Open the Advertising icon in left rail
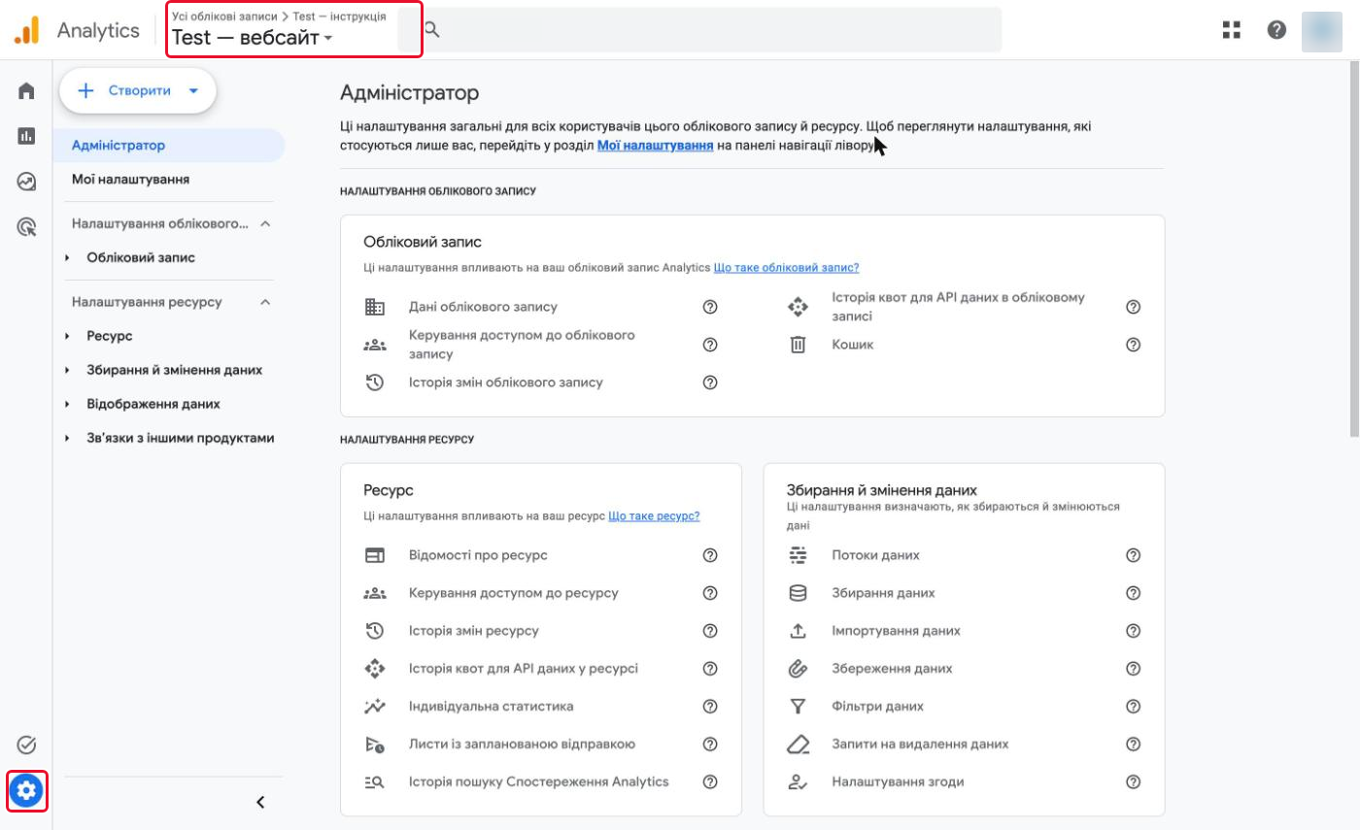Image resolution: width=1360 pixels, height=830 pixels. click(26, 227)
